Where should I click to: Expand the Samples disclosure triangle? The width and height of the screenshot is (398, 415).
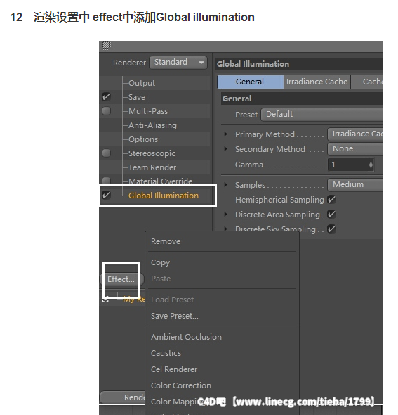pyautogui.click(x=225, y=185)
